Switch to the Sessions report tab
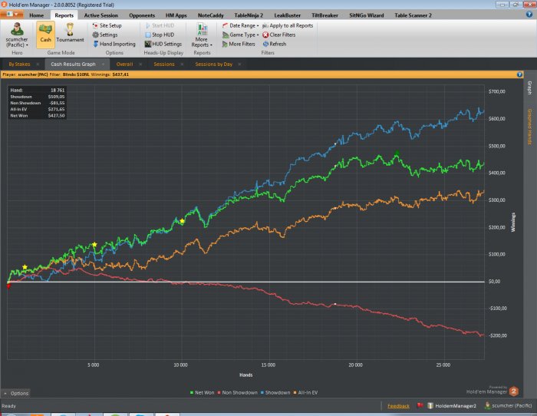537x416 pixels. [164, 64]
